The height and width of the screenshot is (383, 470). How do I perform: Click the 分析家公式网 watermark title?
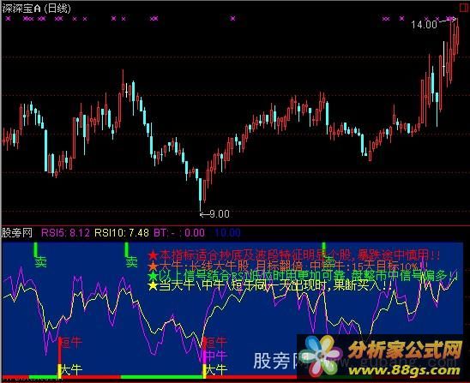point(405,350)
